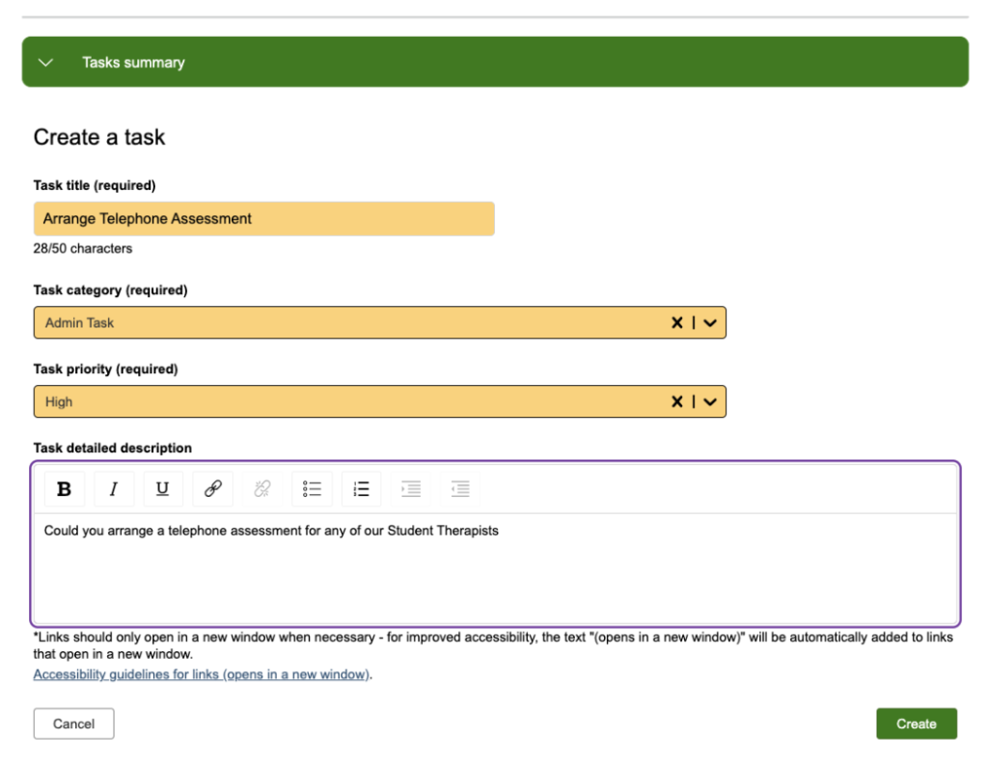The image size is (988, 766).
Task: Insert a bulleted list
Action: click(312, 489)
